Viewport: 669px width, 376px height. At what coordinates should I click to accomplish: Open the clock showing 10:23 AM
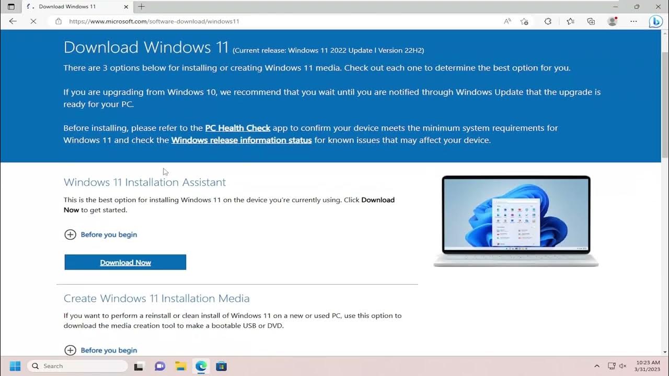pos(647,366)
